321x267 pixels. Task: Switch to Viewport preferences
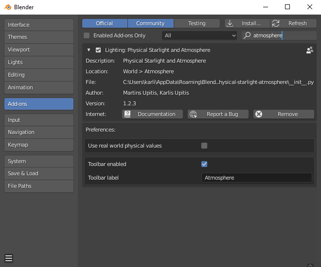point(39,50)
